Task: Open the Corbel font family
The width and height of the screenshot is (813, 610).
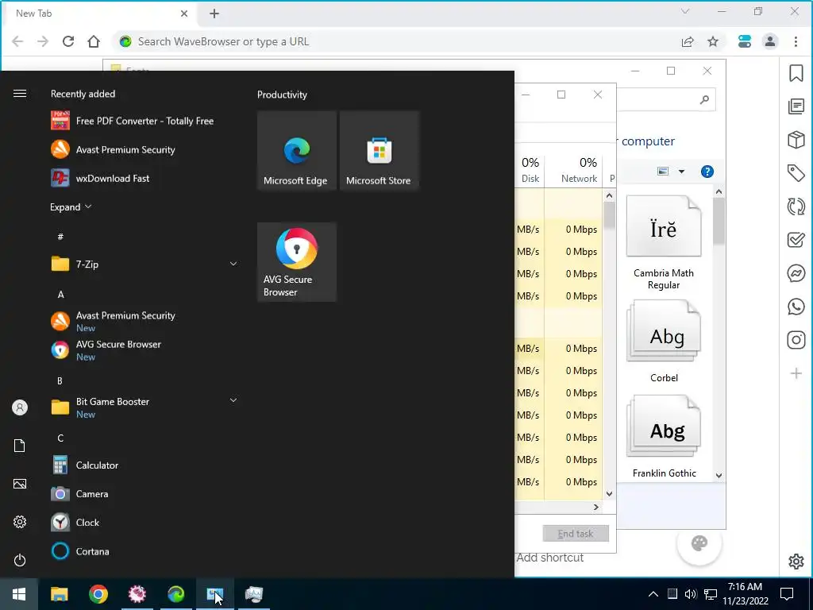Action: (x=664, y=342)
